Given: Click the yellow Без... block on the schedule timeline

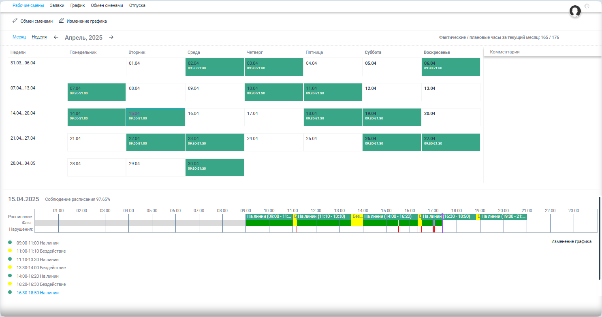Looking at the screenshot, I should coord(357,217).
